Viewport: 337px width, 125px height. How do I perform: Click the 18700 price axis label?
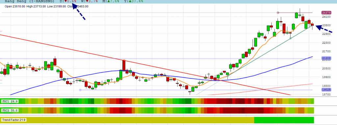tap(326, 94)
